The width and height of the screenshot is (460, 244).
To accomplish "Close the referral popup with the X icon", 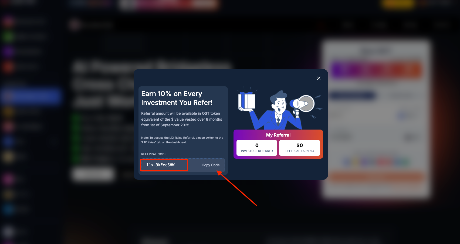I will click(319, 78).
